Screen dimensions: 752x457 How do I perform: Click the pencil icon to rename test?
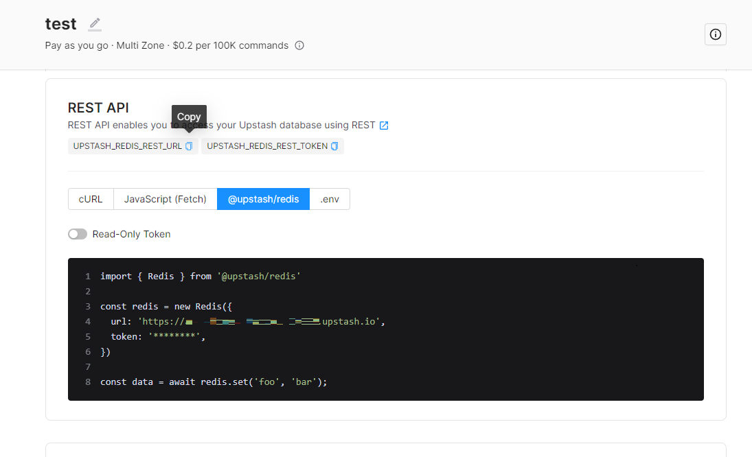point(95,23)
